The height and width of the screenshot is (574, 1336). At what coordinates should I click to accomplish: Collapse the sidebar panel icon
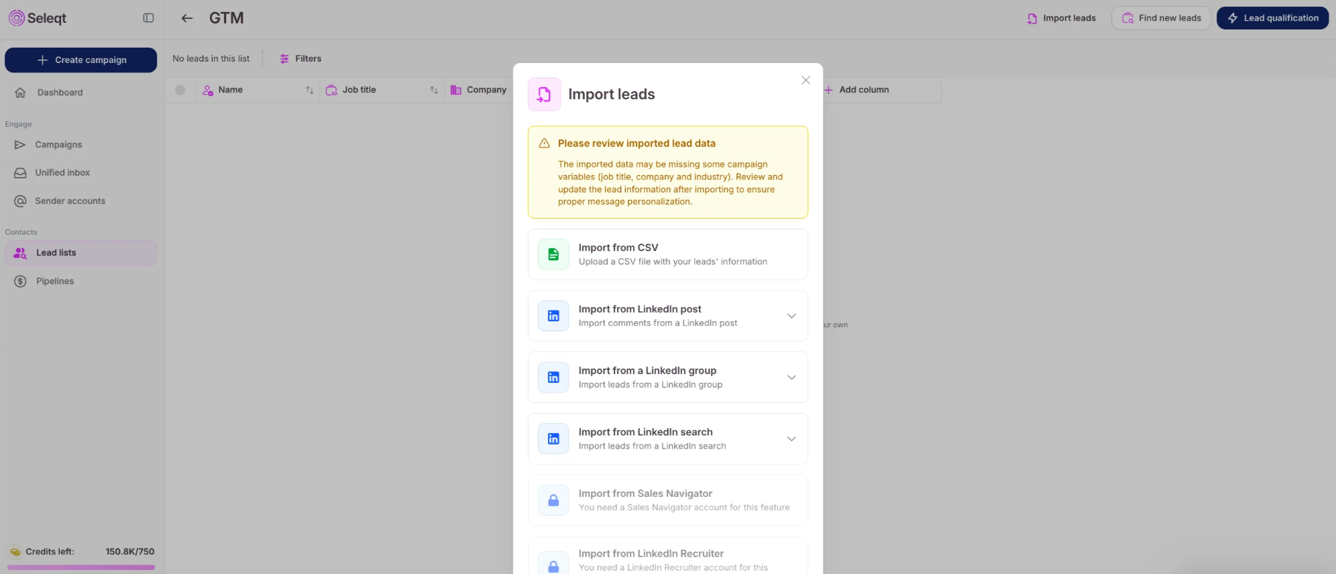point(148,18)
